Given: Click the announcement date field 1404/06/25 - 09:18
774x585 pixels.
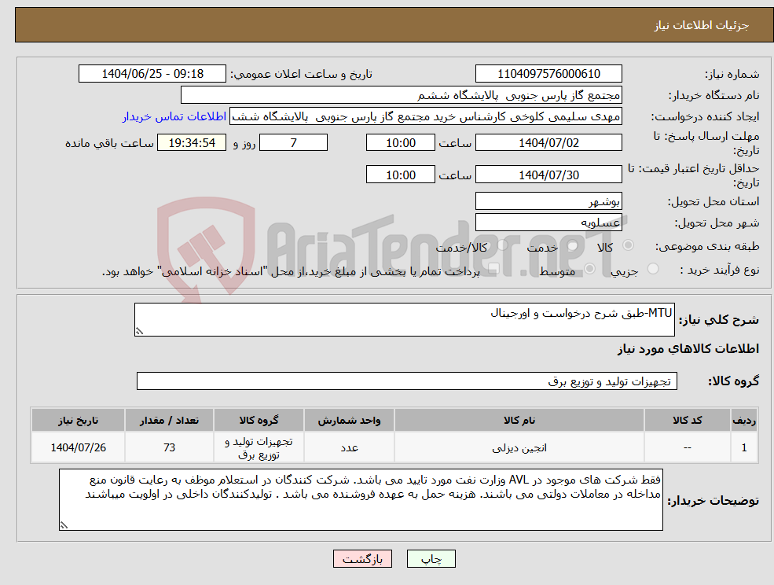Looking at the screenshot, I should [152, 73].
